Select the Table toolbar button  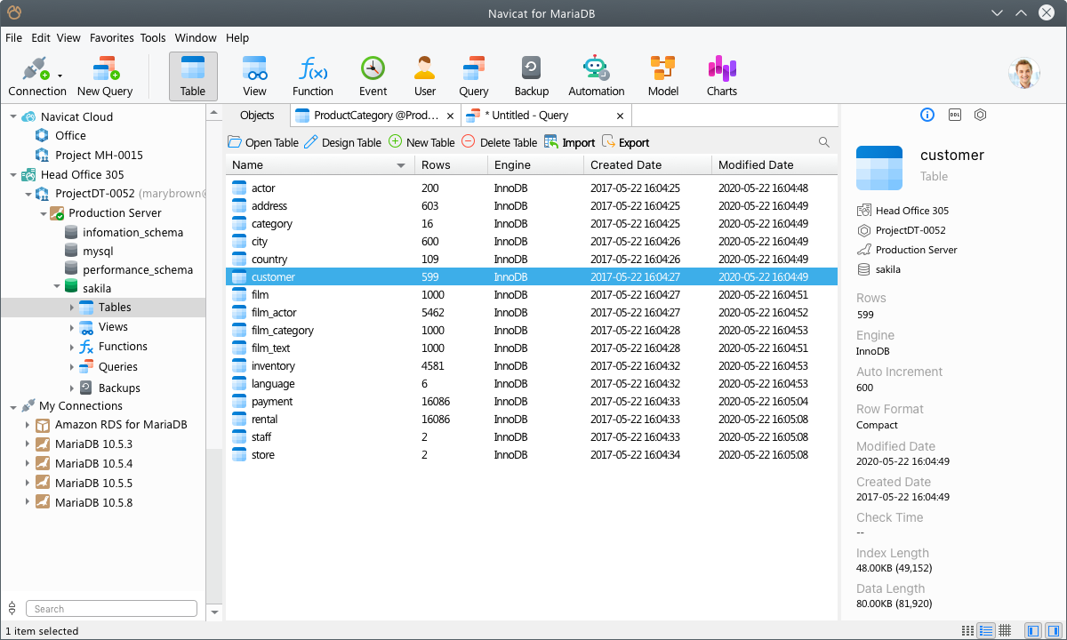click(x=193, y=76)
